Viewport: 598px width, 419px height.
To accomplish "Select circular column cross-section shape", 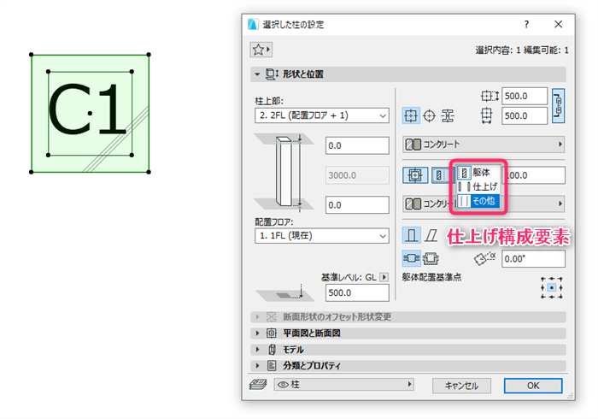I will 430,115.
